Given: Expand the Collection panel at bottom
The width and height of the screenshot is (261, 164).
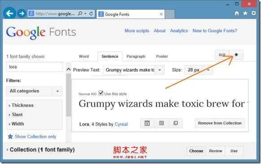Looking at the screenshot, I should (x=41, y=150).
